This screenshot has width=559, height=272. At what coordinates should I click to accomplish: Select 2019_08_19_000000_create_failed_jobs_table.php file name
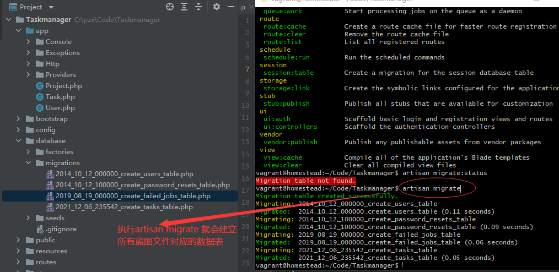[x=133, y=196]
